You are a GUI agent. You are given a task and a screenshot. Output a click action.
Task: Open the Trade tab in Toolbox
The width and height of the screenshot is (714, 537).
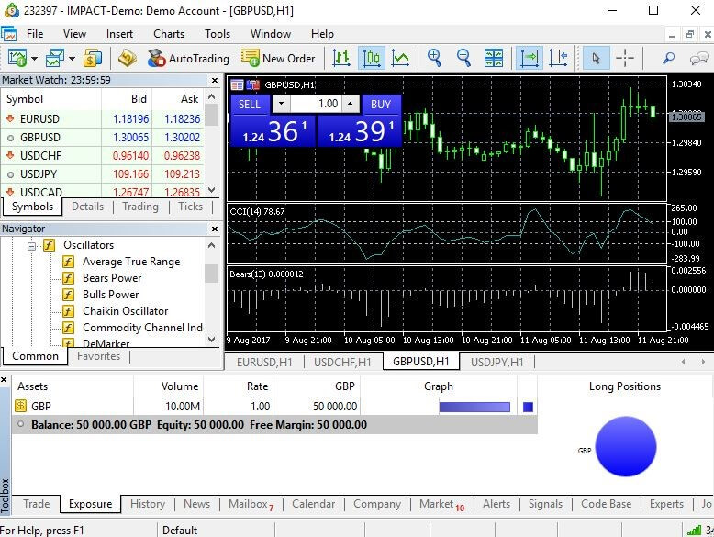(x=37, y=504)
